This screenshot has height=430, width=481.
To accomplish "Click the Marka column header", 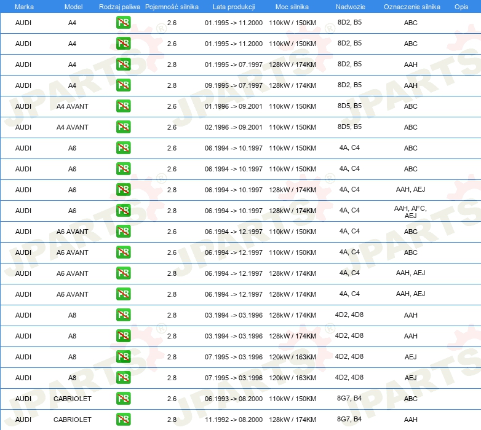I will coord(24,7).
